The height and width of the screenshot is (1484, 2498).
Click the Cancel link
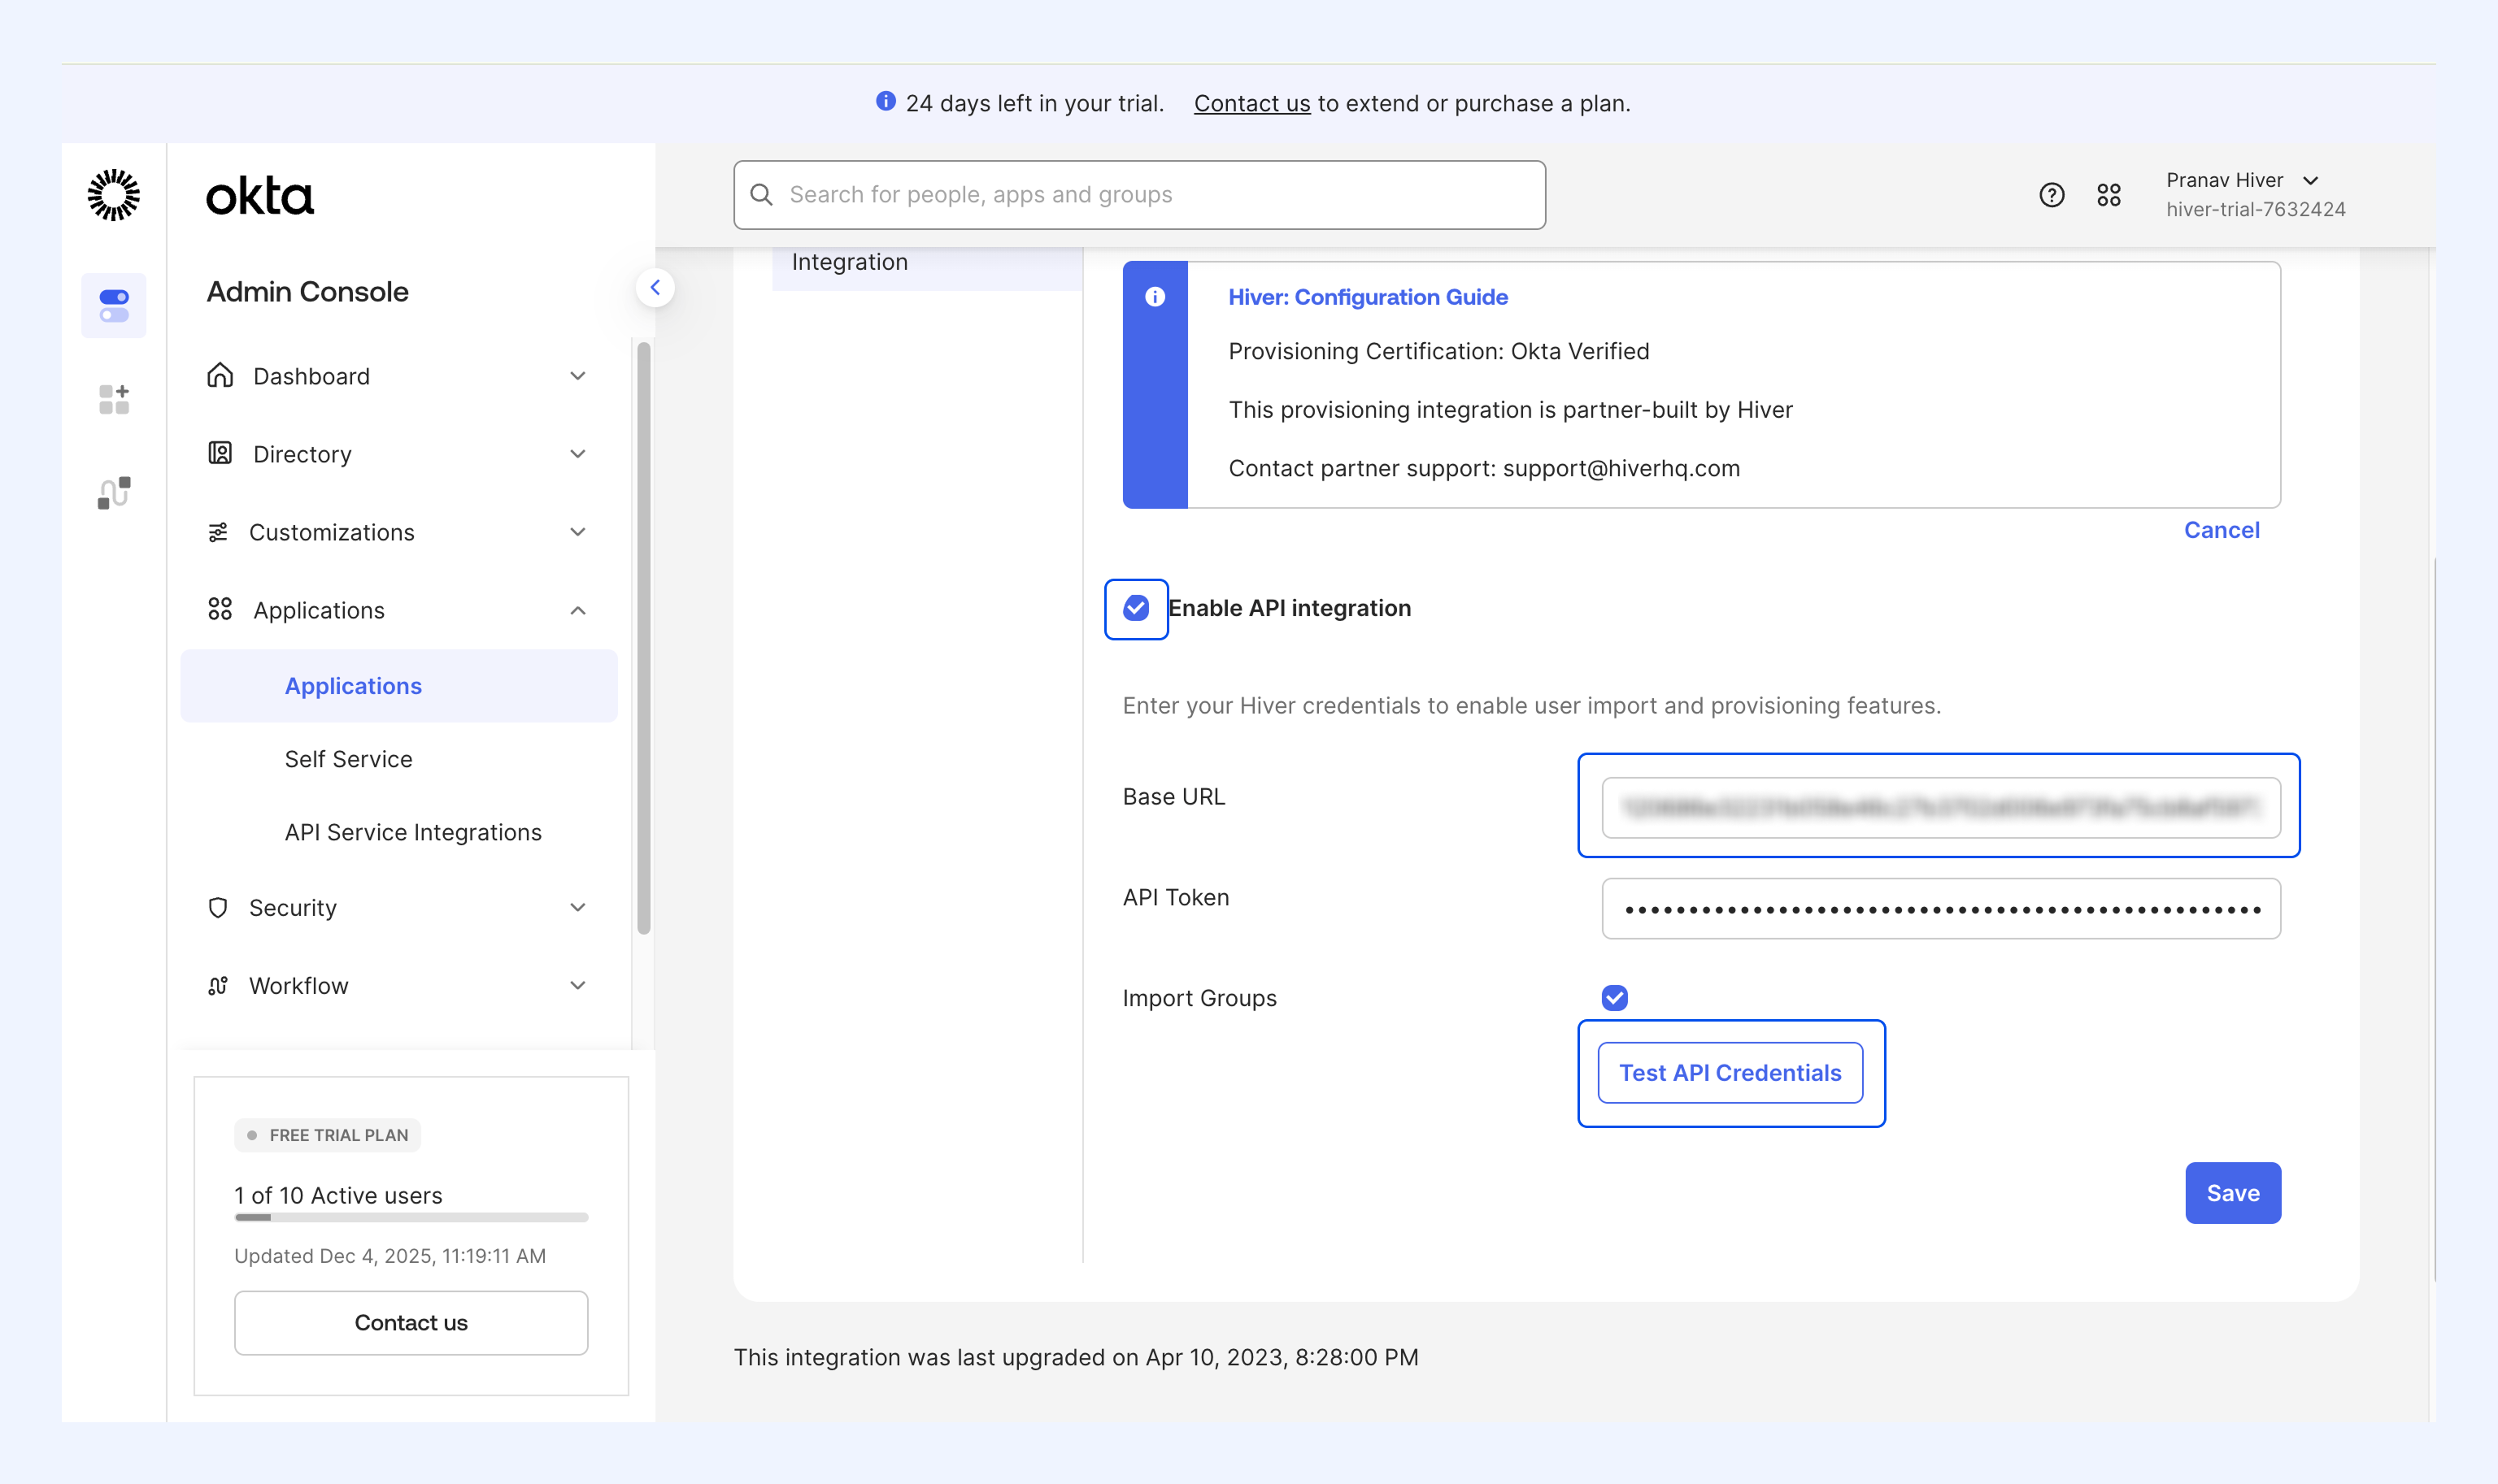2222,530
